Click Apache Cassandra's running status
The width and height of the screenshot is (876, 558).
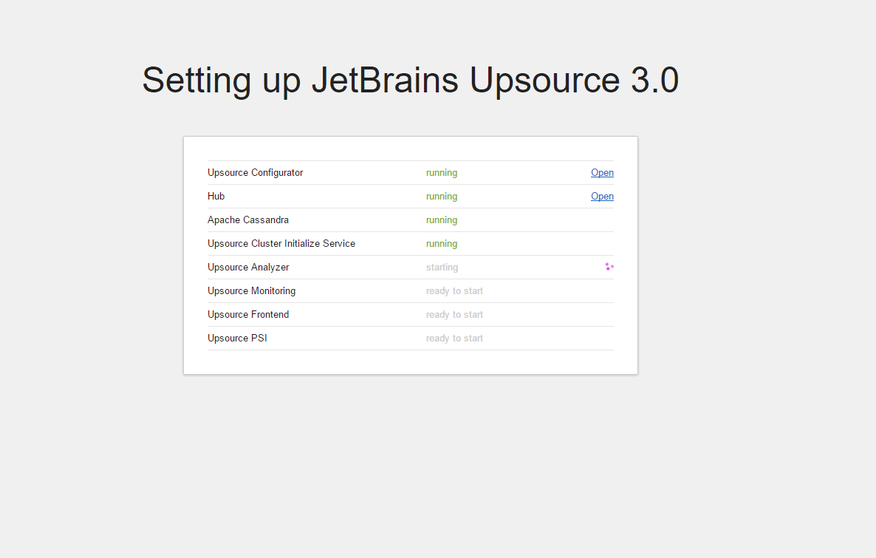pyautogui.click(x=442, y=220)
